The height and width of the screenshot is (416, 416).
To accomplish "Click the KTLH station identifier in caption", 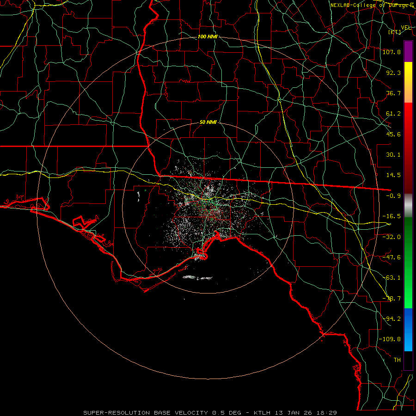I will 263,413.
